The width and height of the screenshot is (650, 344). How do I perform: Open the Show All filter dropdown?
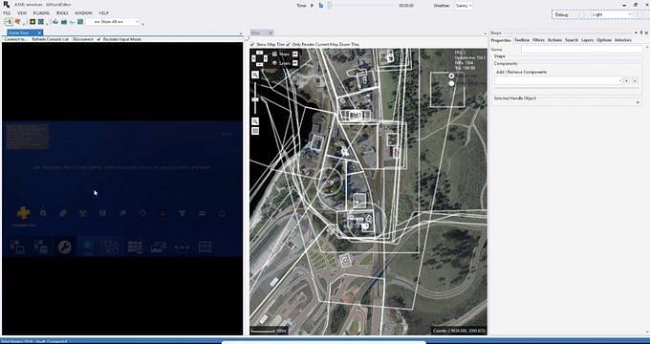point(113,22)
